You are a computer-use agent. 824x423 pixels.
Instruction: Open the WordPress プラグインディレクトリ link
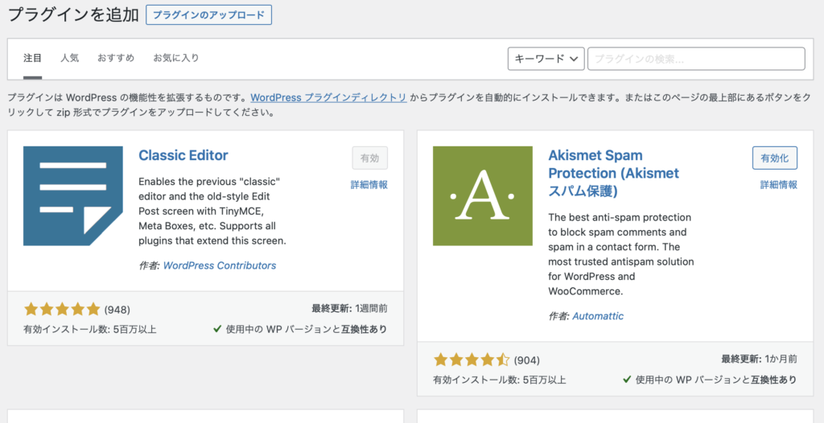click(x=328, y=97)
